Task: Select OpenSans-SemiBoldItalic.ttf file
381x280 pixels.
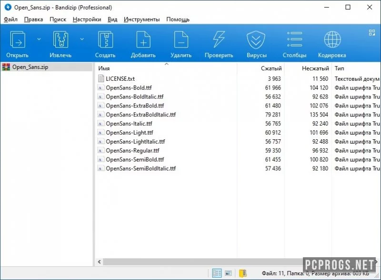Action: point(140,168)
